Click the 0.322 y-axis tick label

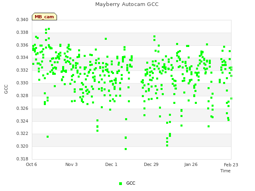click(22, 134)
